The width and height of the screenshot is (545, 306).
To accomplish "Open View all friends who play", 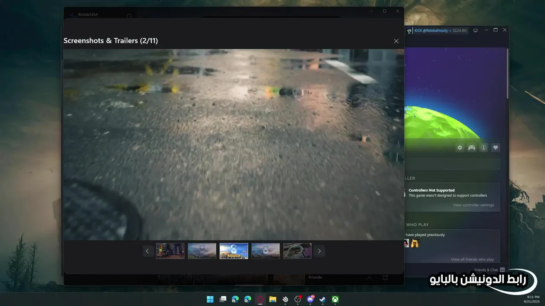I will [x=473, y=259].
